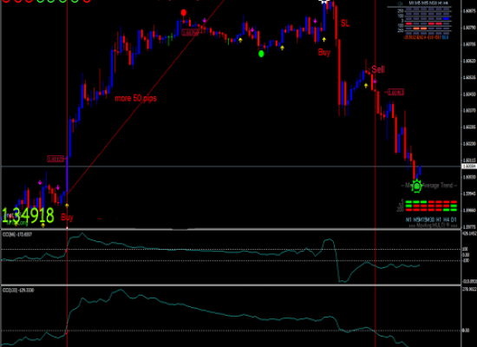
Task: Click the magenta arrow at the trendline's upper end
Action: coord(205,21)
